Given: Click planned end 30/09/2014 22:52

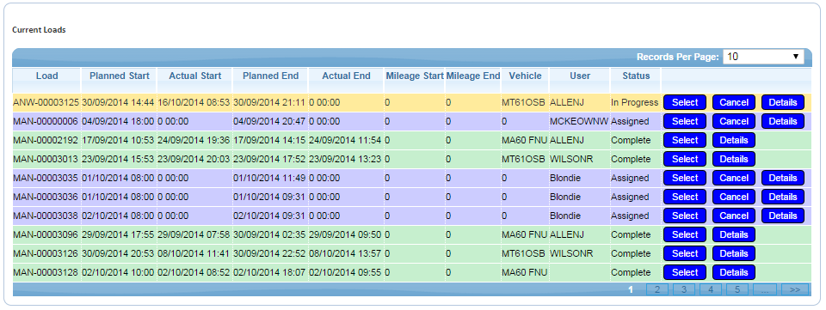Looking at the screenshot, I should pyautogui.click(x=269, y=254).
